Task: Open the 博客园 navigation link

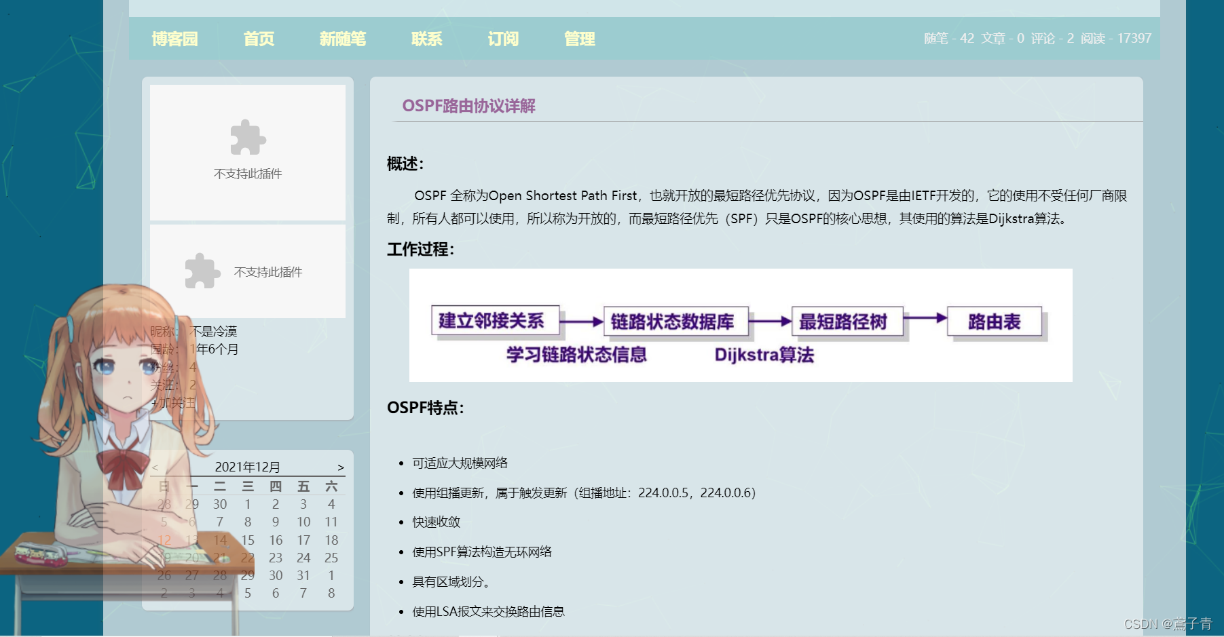Action: (174, 39)
